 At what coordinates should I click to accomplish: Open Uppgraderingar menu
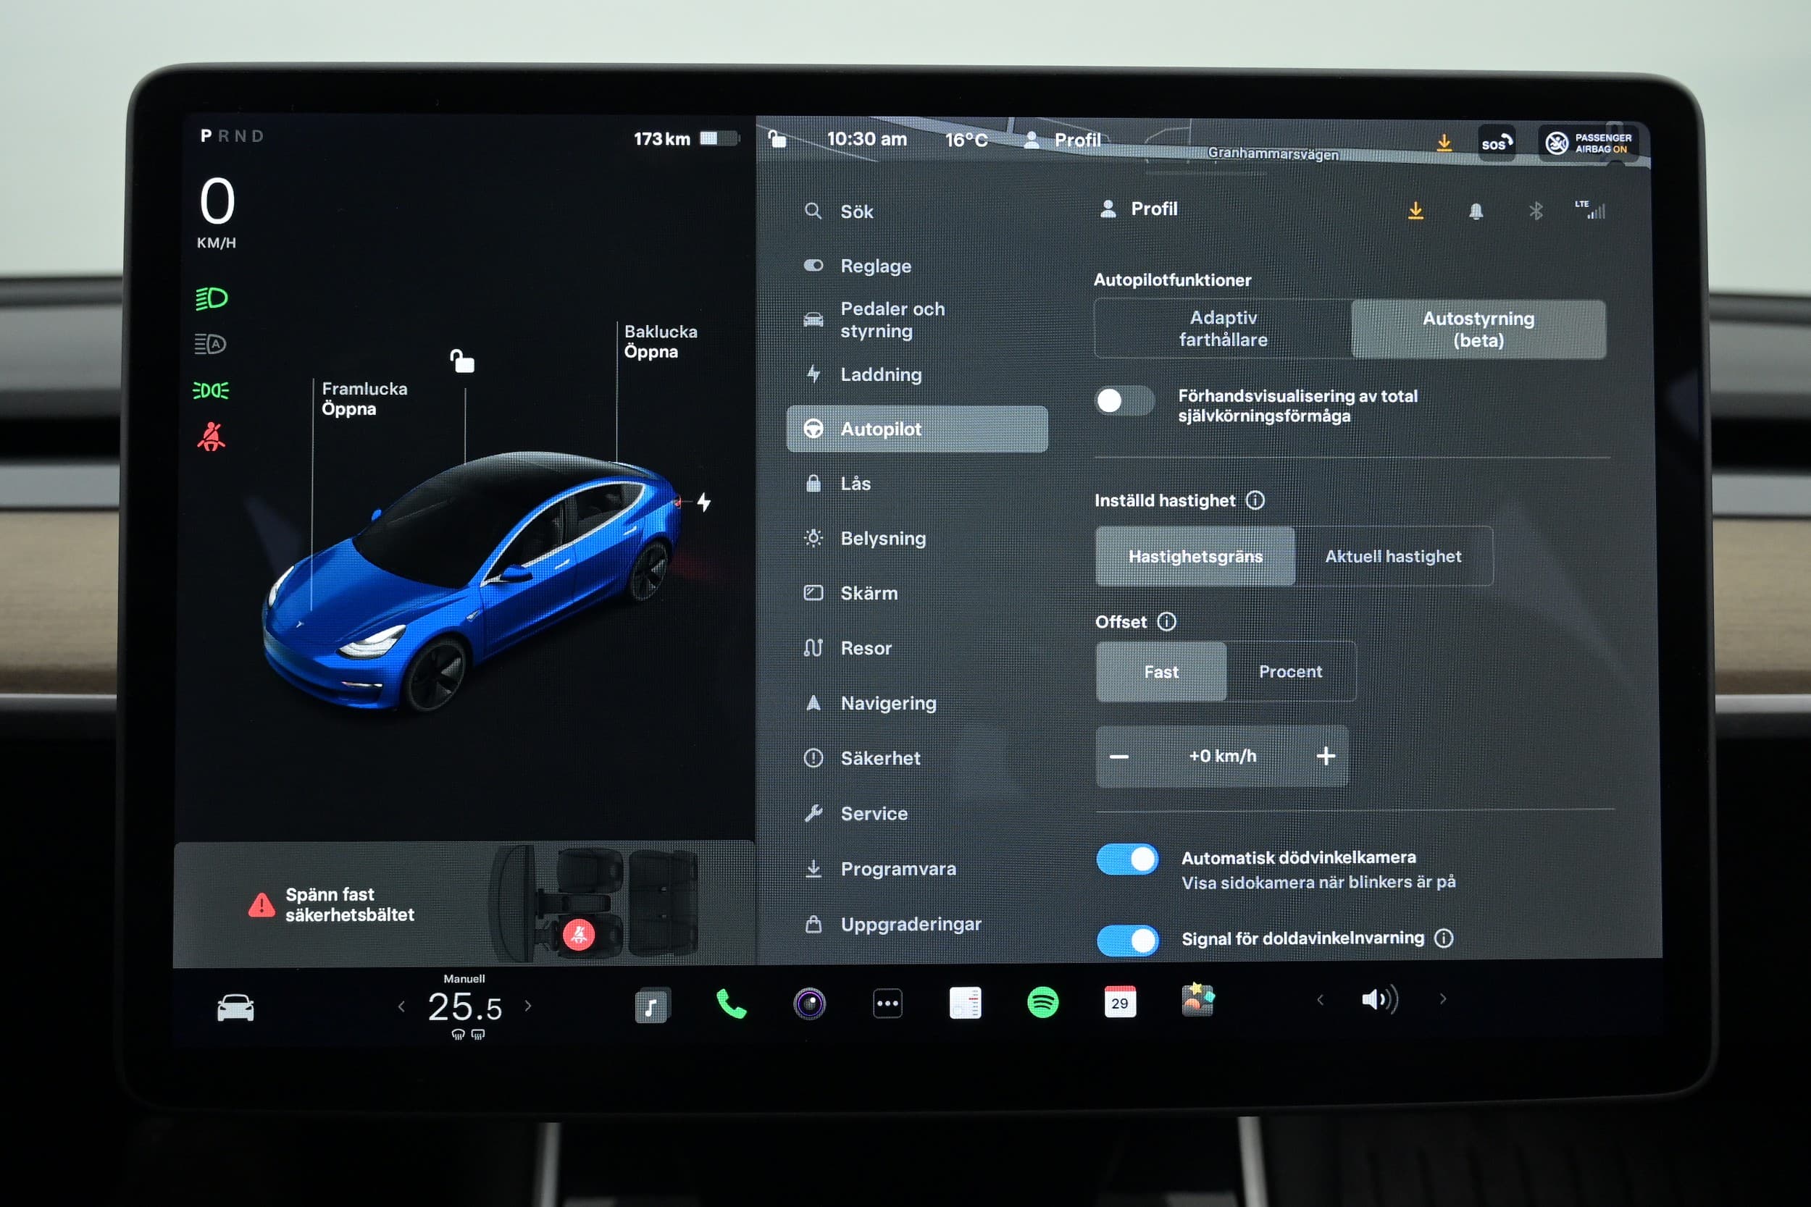pos(917,924)
